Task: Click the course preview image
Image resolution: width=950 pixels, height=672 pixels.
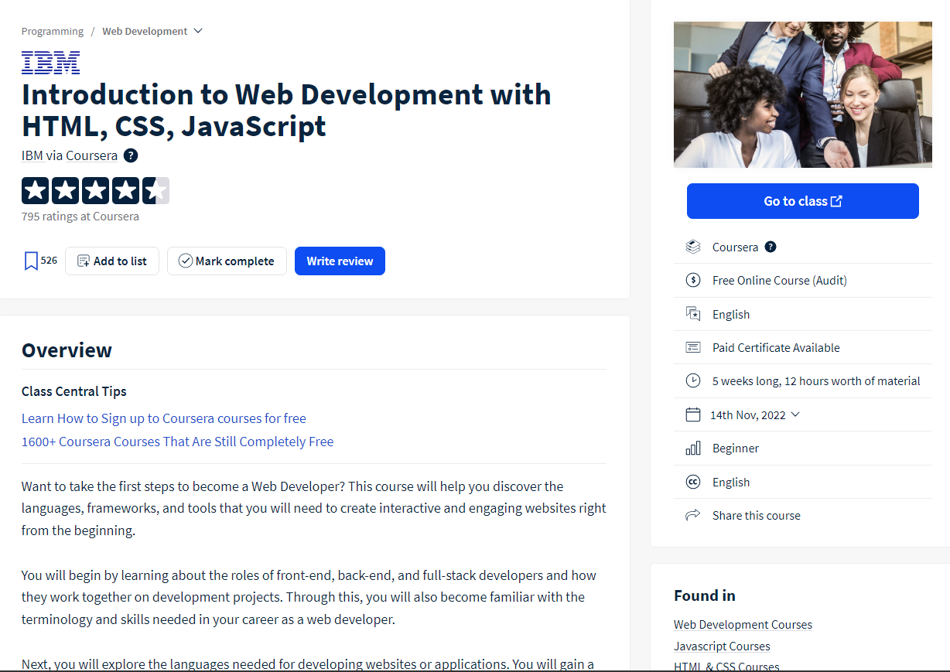Action: pos(803,94)
